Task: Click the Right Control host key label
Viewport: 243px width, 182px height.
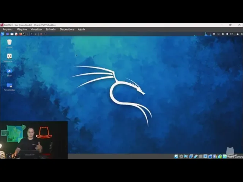Action: click(235, 157)
